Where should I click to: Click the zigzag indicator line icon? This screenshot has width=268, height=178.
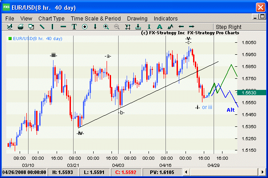[170, 27]
